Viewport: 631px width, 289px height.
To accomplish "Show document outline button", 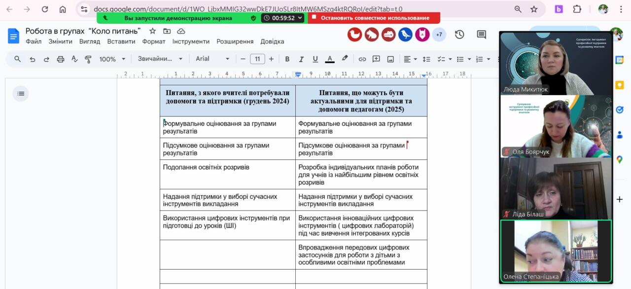I will pos(21,93).
